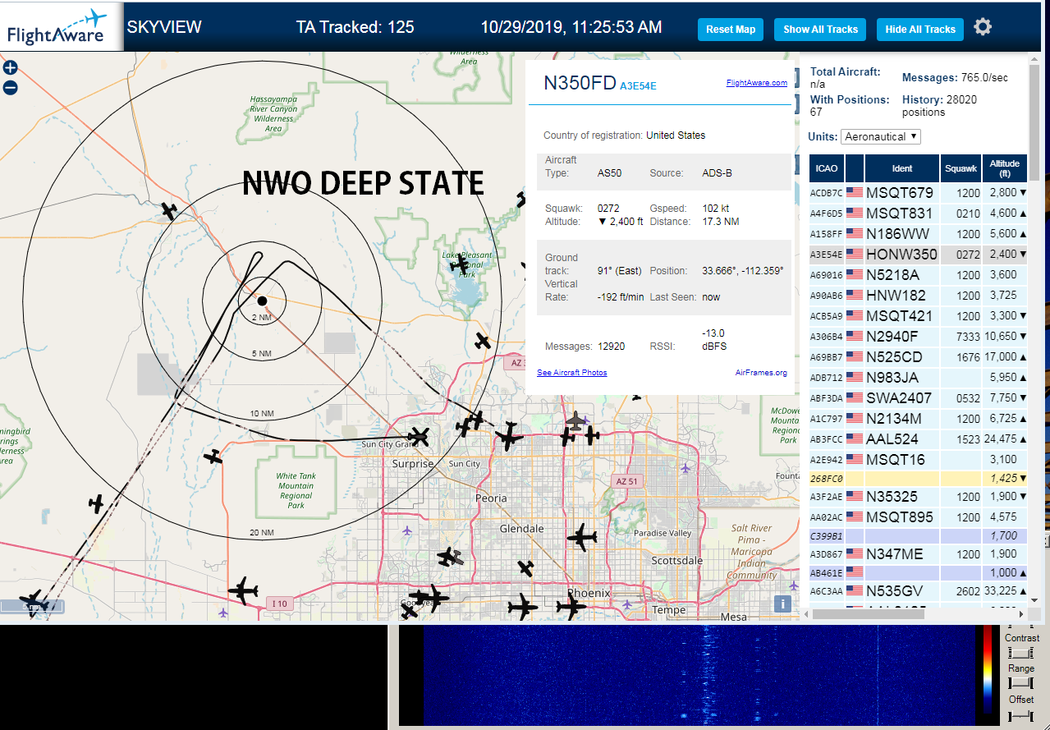Open the settings gear in header
Screen dimensions: 1050x730
pos(983,27)
